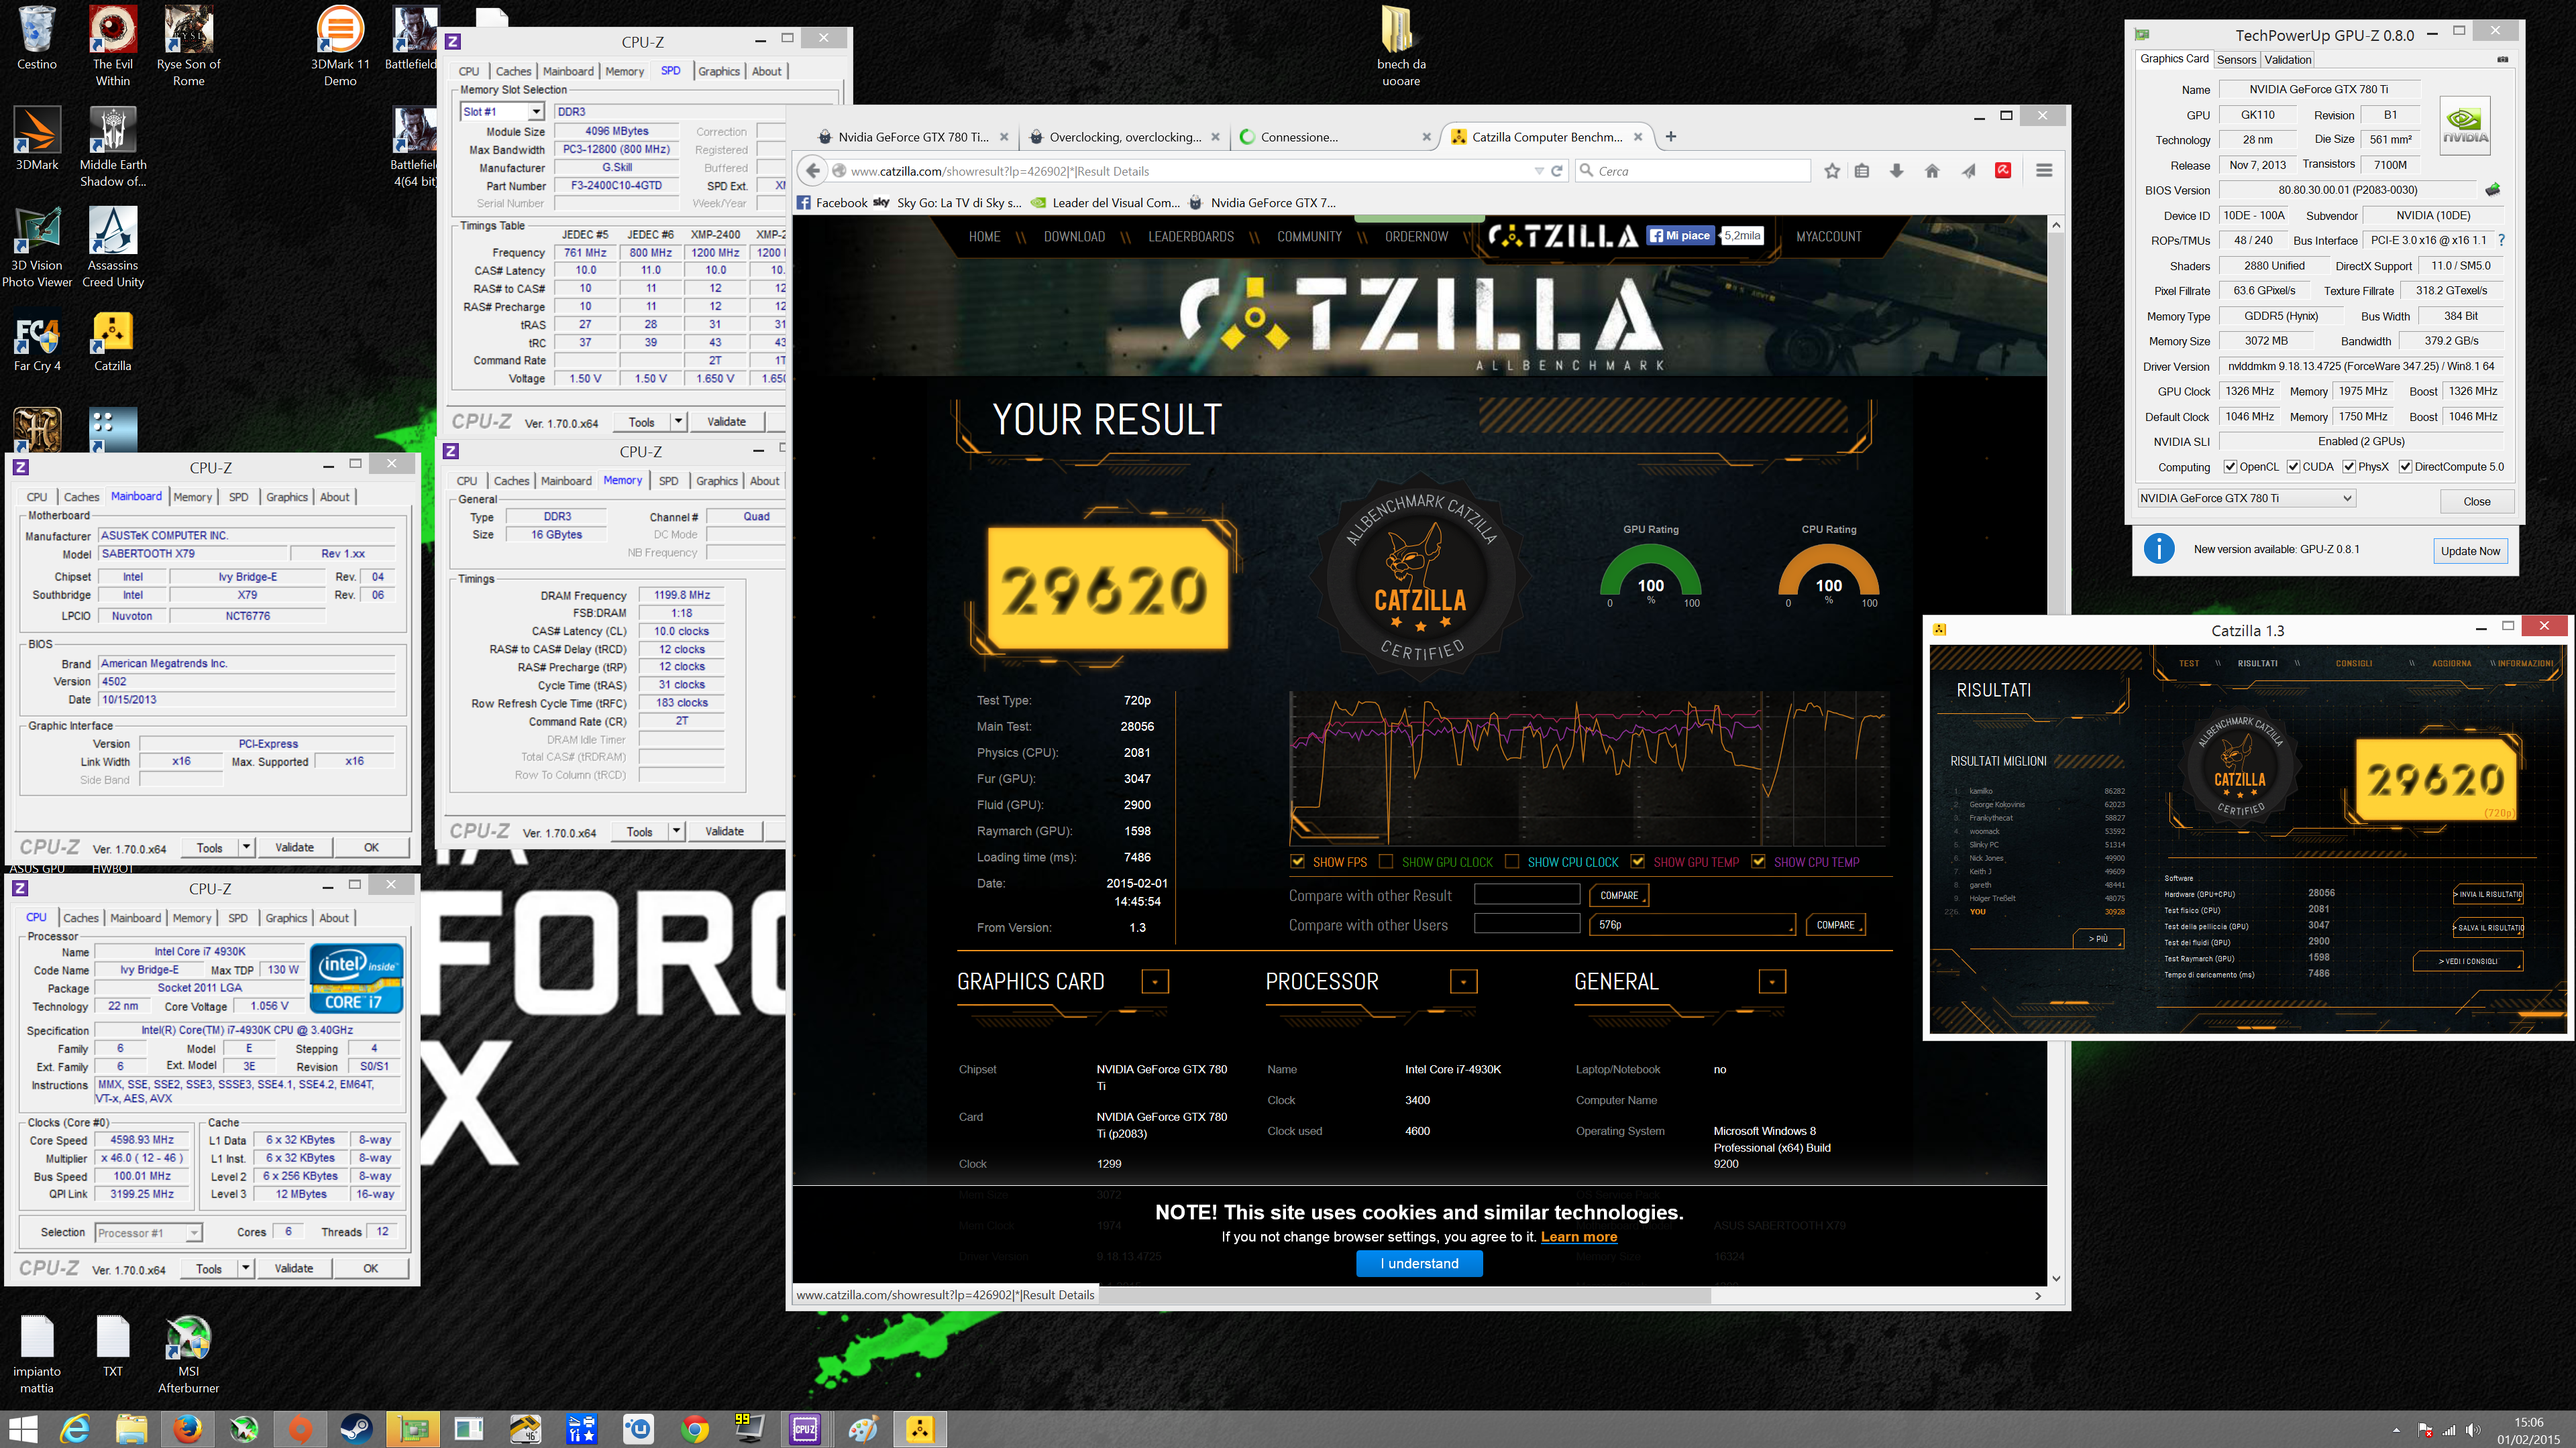2576x1448 pixels.
Task: Open the Firefox downloads arrow icon
Action: pyautogui.click(x=1896, y=171)
